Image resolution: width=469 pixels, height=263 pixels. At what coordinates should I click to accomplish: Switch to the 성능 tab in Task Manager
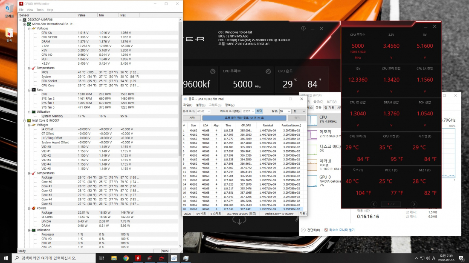(318, 108)
